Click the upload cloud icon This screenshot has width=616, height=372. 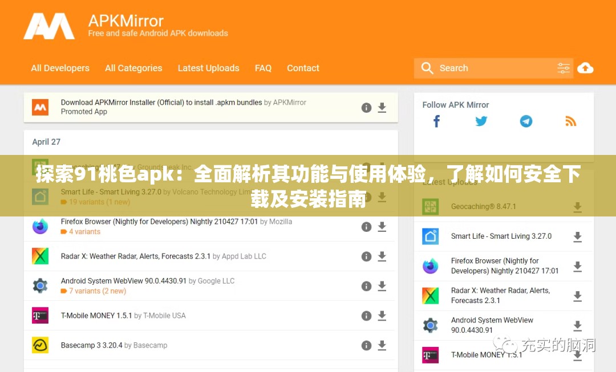(x=586, y=68)
